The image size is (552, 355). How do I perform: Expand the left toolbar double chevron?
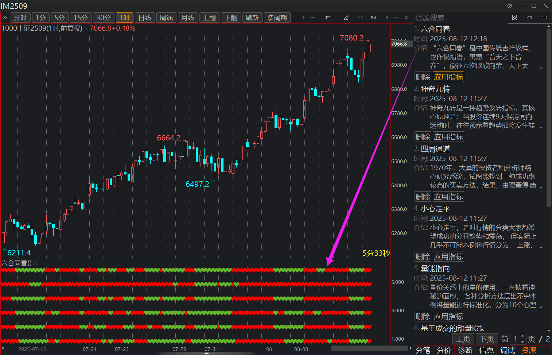tap(5, 18)
